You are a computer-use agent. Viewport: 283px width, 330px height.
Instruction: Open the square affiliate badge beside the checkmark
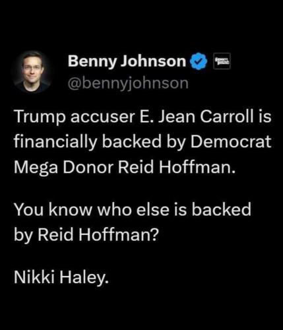click(x=222, y=61)
